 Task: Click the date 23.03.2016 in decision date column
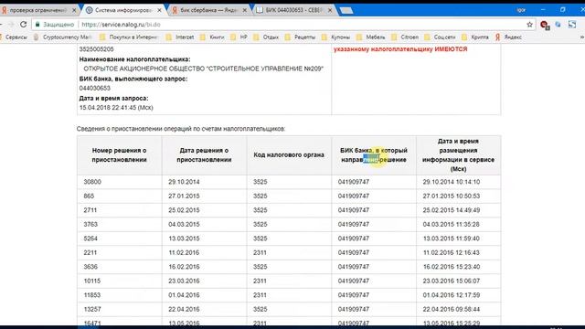click(x=184, y=281)
